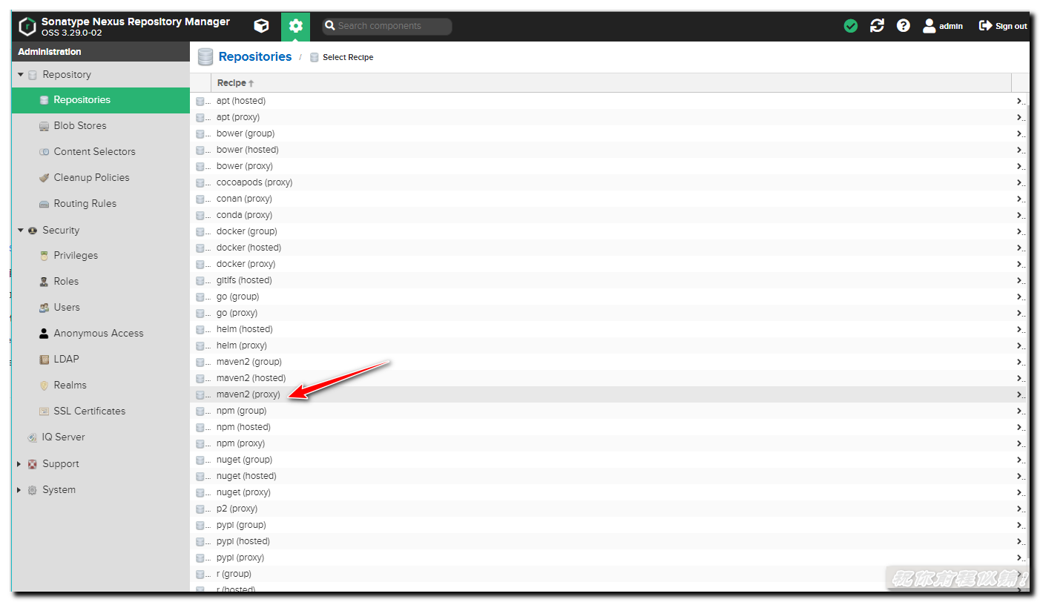This screenshot has height=602, width=1040.
Task: Select the r (group) recipe
Action: 610,574
